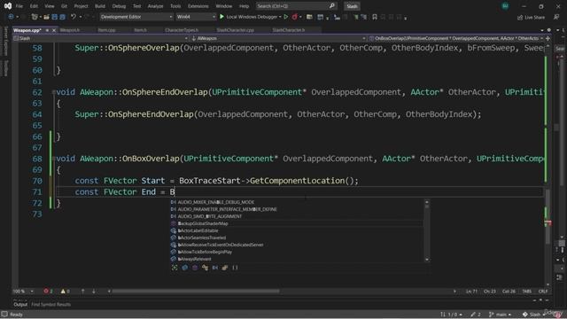Save the current file with the disk icon
567x319 pixels.
pos(55,17)
